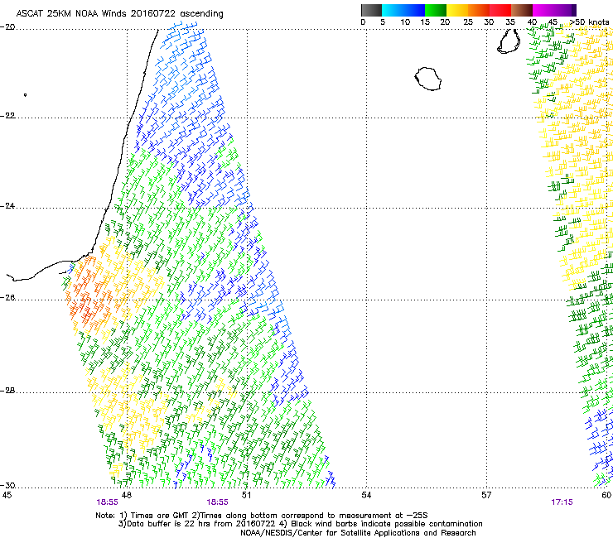
Task: Click the '51' longitude axis label
Action: pos(246,496)
